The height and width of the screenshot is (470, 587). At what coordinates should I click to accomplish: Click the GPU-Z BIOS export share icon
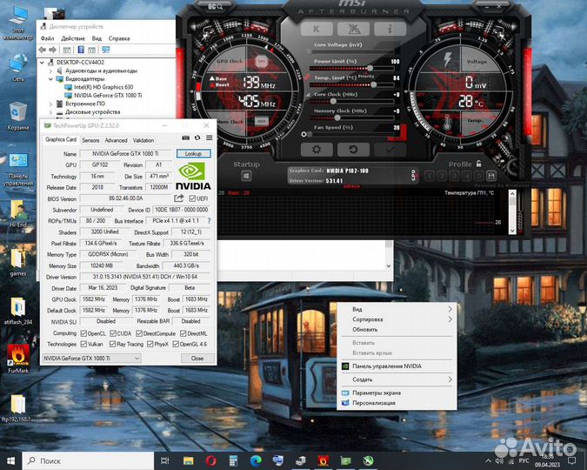[179, 198]
